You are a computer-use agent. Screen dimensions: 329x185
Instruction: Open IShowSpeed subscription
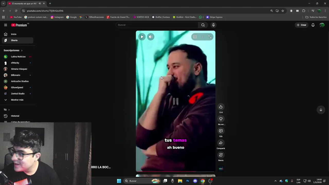click(x=17, y=87)
